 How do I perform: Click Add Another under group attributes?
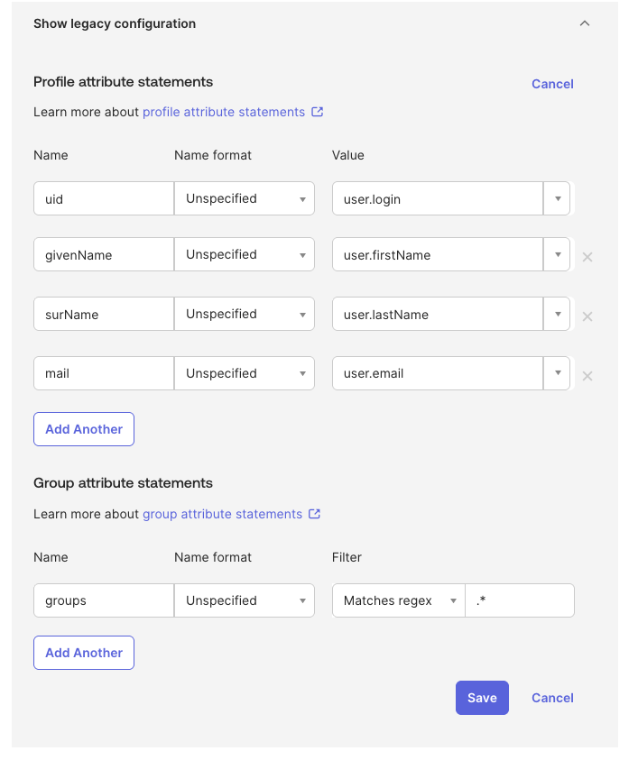84,653
